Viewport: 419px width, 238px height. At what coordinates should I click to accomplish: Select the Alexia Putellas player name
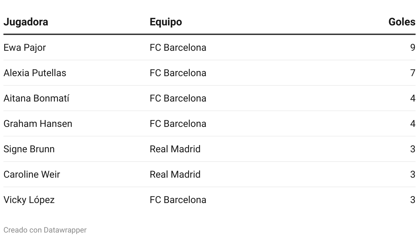pyautogui.click(x=35, y=73)
